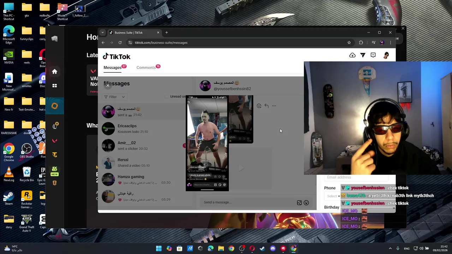Open the weather widget showing 14°C
Viewport: 452px width, 254px height.
coord(13,248)
